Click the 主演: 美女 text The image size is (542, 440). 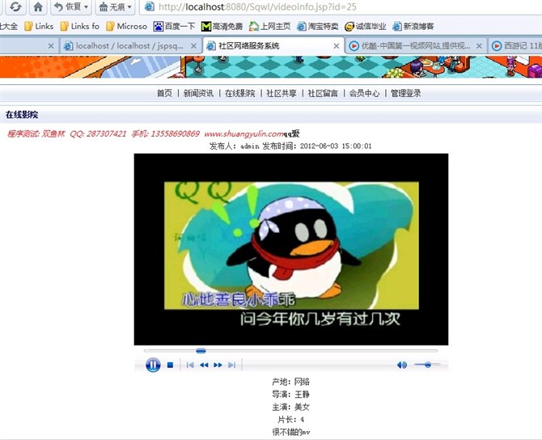pyautogui.click(x=290, y=407)
